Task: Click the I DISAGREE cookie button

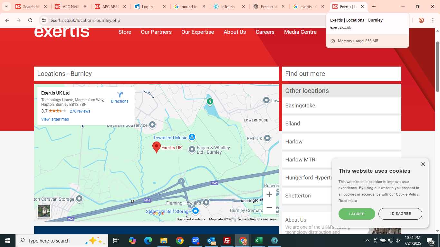Action: 400,214
